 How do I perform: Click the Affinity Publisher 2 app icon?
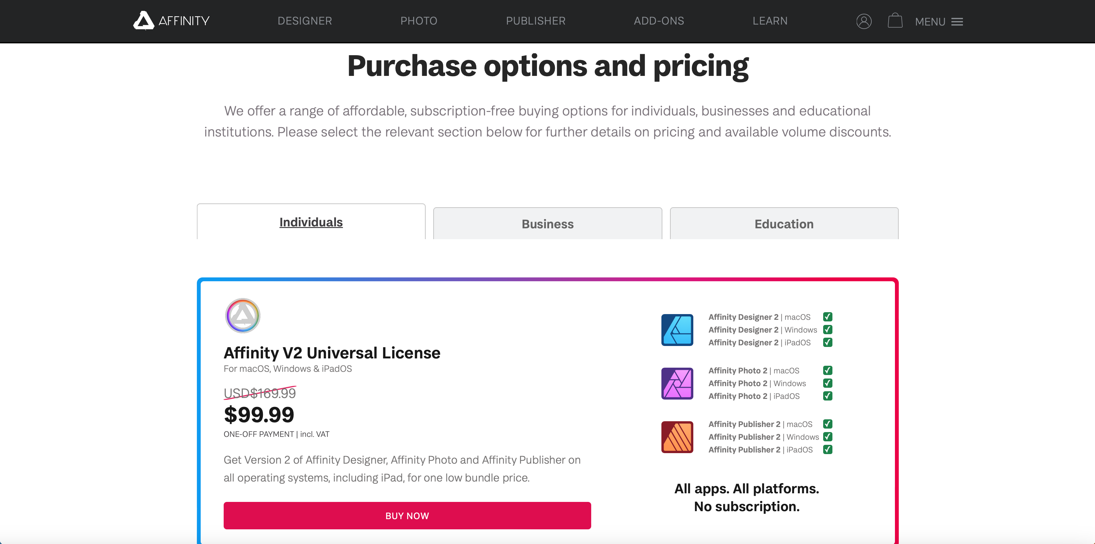[677, 437]
